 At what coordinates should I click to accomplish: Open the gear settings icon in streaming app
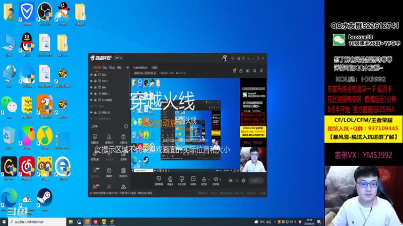click(244, 180)
